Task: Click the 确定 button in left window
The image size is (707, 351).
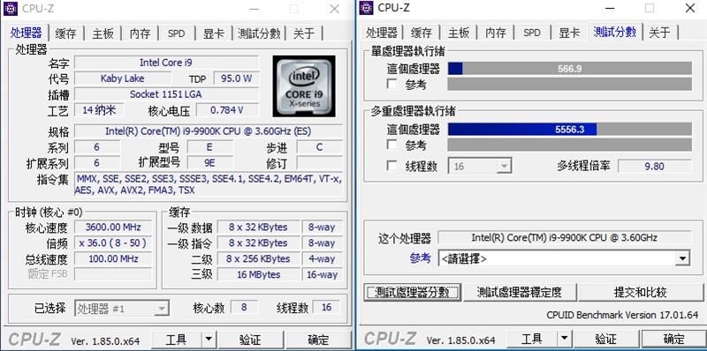Action: pyautogui.click(x=318, y=340)
